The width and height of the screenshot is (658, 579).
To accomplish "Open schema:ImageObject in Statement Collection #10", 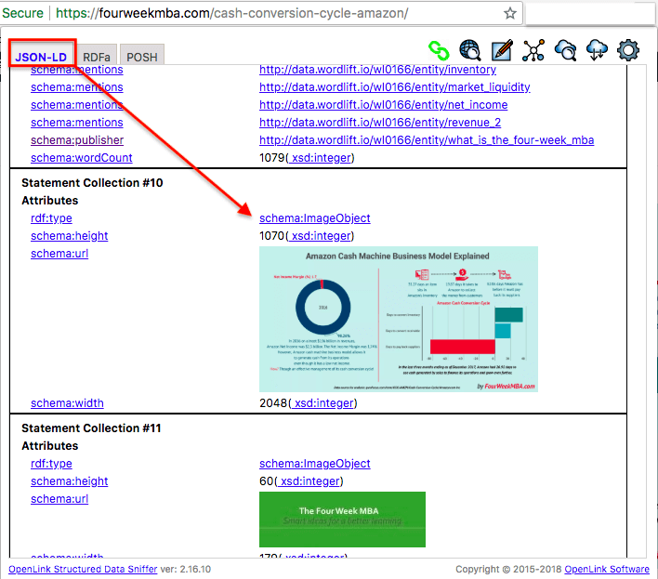I will (x=315, y=218).
